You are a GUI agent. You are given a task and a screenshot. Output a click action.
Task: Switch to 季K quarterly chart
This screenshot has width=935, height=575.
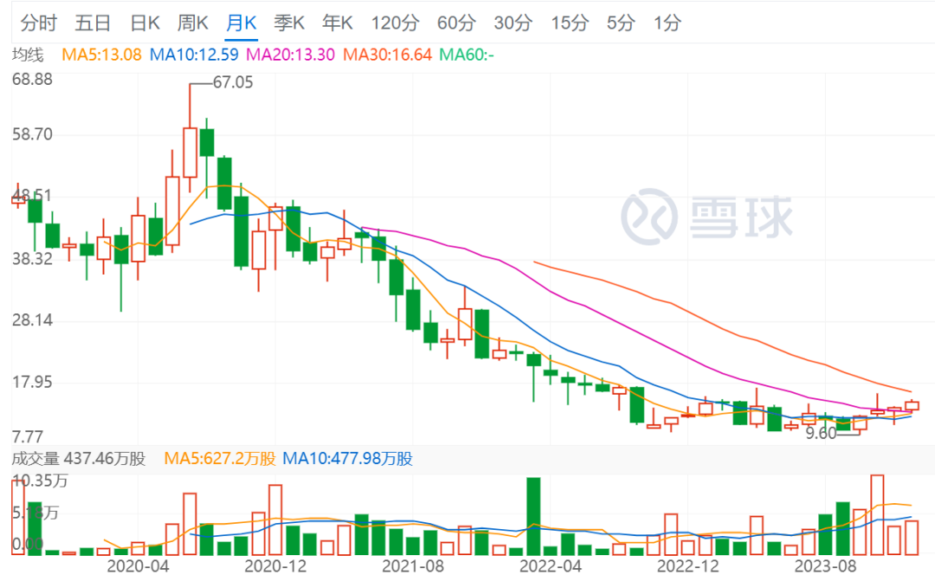[289, 23]
